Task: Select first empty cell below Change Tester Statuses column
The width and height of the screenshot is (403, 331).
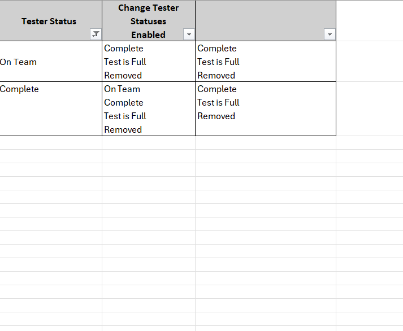Action: [x=148, y=142]
